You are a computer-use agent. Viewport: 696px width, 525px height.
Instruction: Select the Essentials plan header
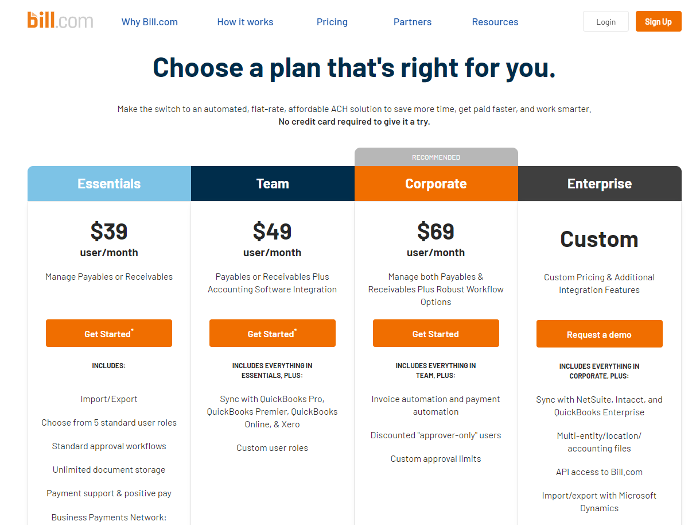(109, 184)
